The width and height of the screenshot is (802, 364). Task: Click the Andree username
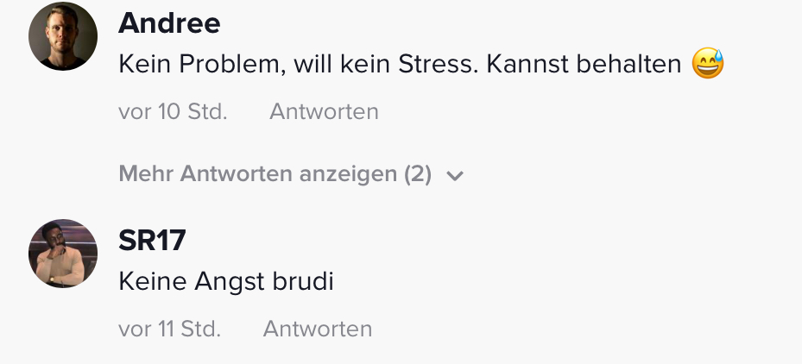(x=169, y=23)
